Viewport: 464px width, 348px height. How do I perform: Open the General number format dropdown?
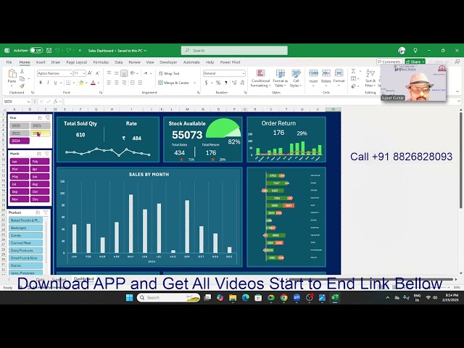point(224,73)
